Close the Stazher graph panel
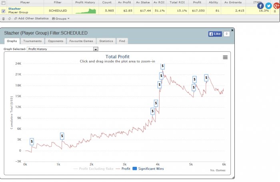The height and width of the screenshot is (182, 280). click(x=232, y=30)
